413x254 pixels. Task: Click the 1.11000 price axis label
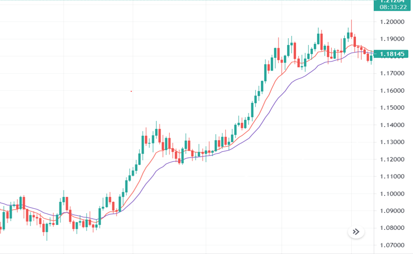point(392,176)
